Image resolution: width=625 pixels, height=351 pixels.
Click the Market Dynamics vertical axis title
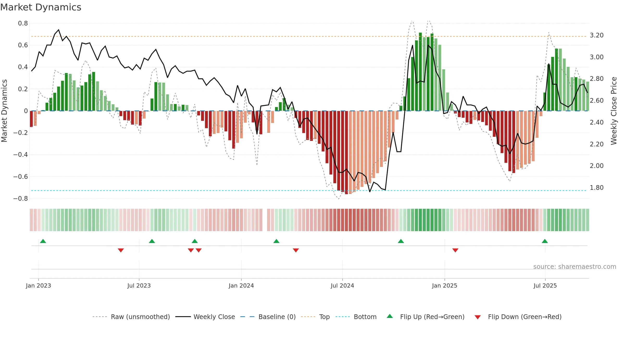tap(4, 111)
